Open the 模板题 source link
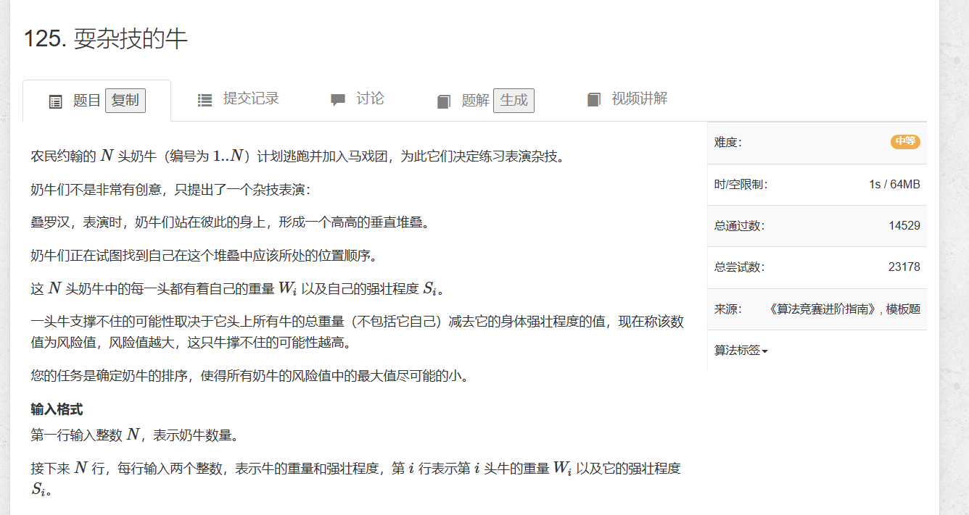 click(x=903, y=309)
